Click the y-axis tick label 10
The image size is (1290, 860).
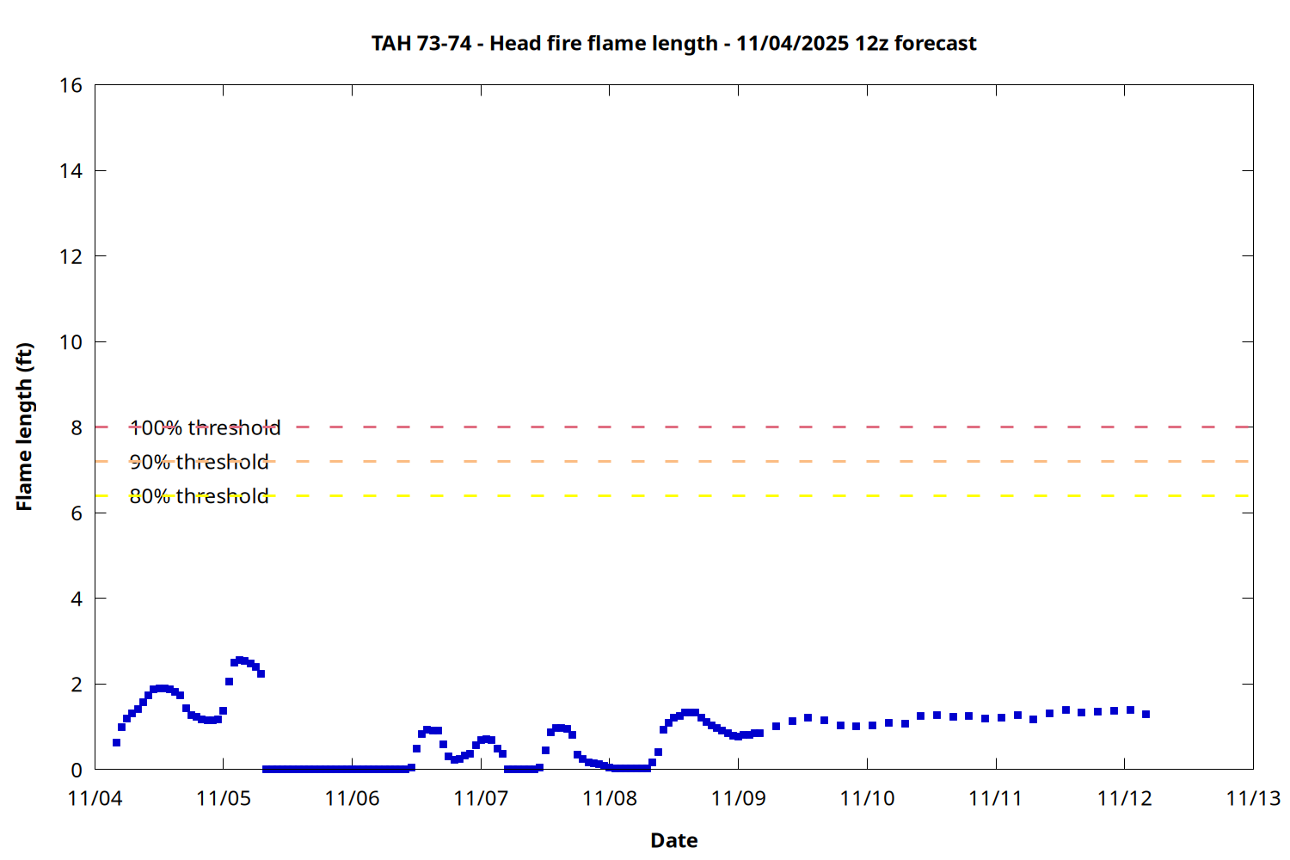point(71,342)
